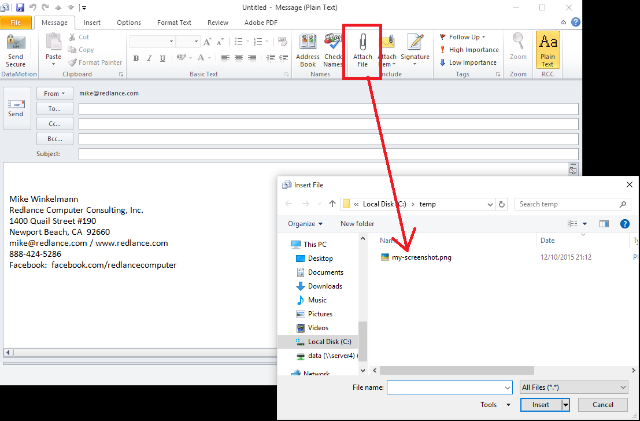Switch to the Review tab
This screenshot has width=640, height=421.
217,23
